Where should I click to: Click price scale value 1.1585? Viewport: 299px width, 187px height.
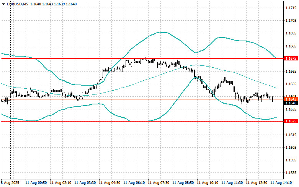(x=291, y=173)
